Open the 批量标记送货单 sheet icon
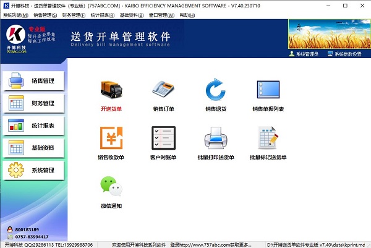371x248 pixels. point(268,138)
